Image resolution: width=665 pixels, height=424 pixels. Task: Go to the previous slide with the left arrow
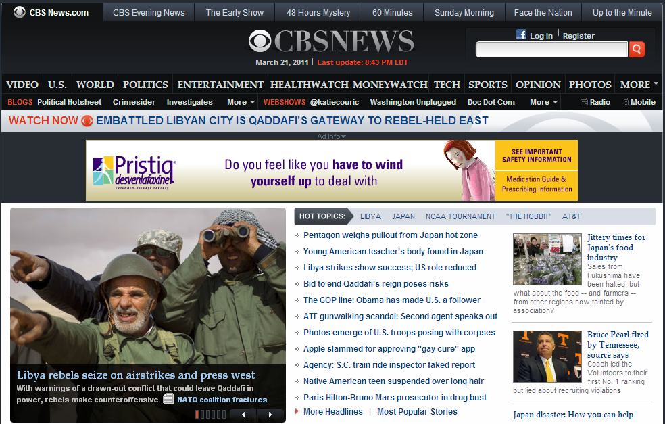point(243,415)
